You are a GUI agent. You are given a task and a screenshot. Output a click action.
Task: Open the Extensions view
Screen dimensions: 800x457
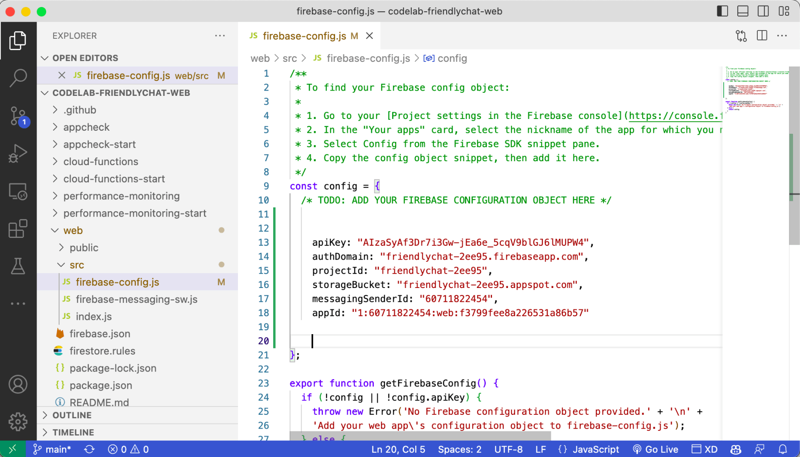tap(18, 229)
